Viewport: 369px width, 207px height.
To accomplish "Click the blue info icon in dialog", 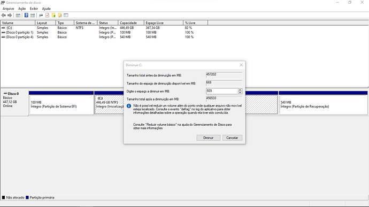I will click(x=129, y=106).
